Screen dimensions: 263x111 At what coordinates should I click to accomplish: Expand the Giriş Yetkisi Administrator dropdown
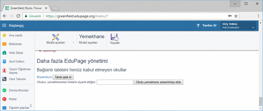click(238, 26)
